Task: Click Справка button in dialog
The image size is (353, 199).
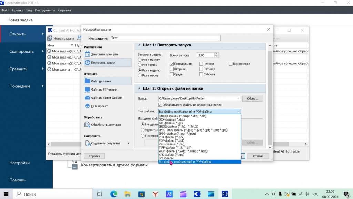Action: click(x=94, y=156)
